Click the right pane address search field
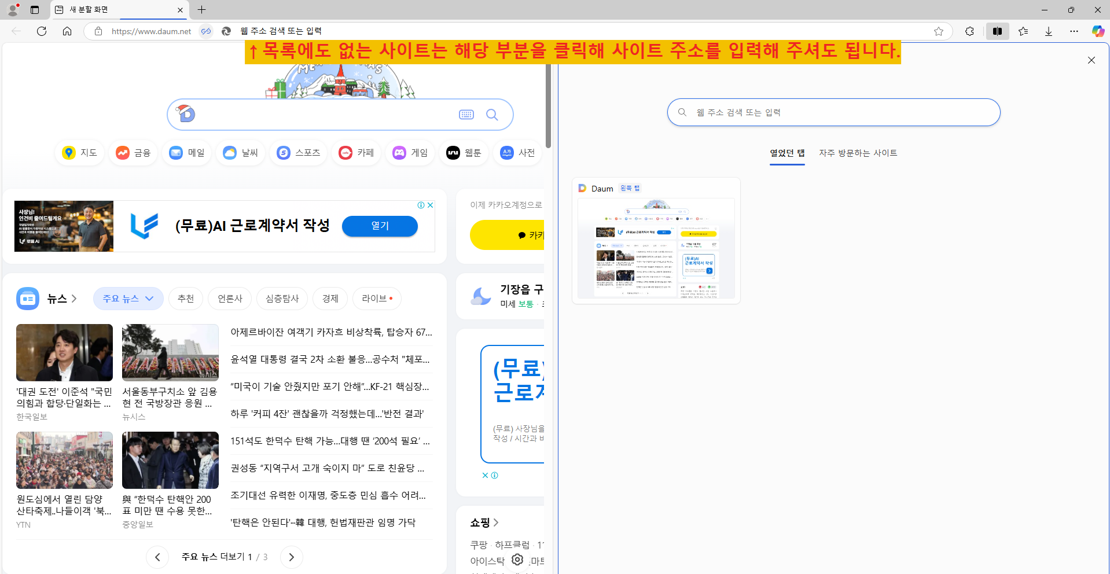 click(x=833, y=112)
